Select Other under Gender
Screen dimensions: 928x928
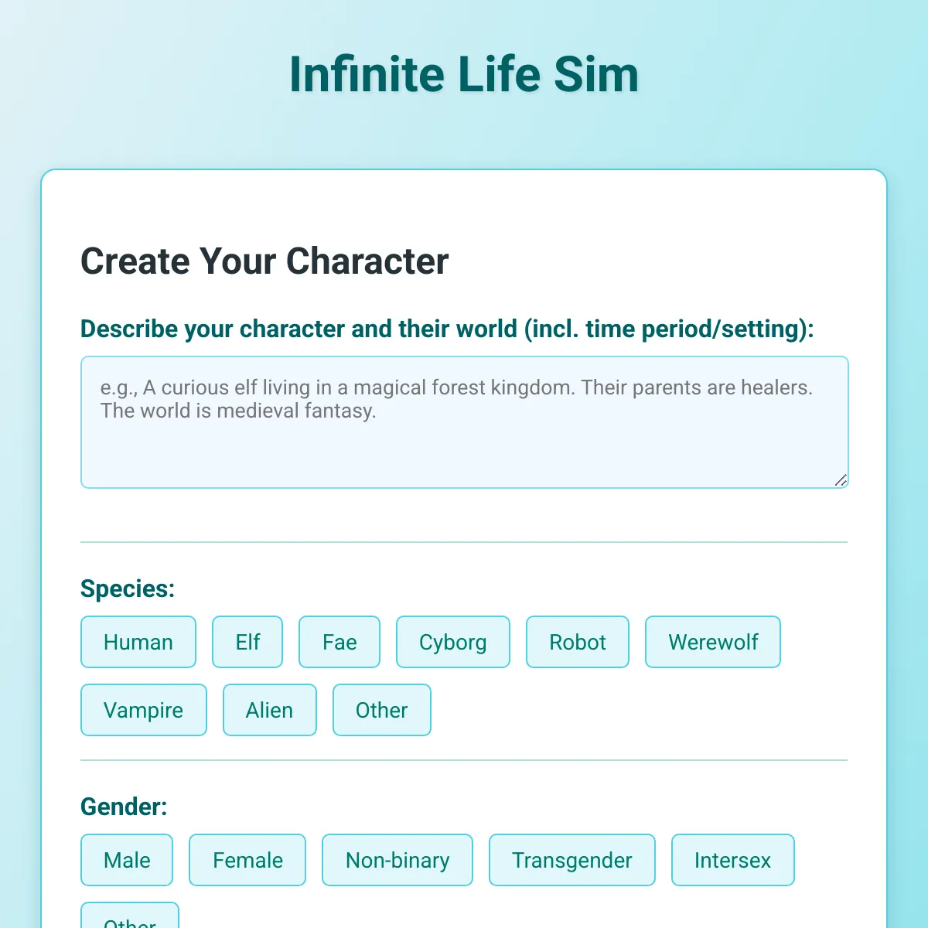(x=130, y=916)
